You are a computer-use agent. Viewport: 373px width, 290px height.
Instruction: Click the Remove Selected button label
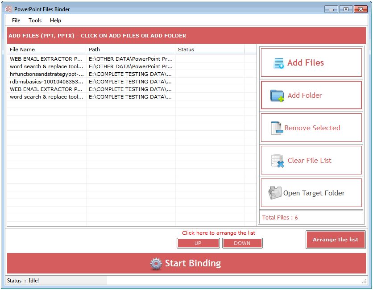pyautogui.click(x=312, y=128)
